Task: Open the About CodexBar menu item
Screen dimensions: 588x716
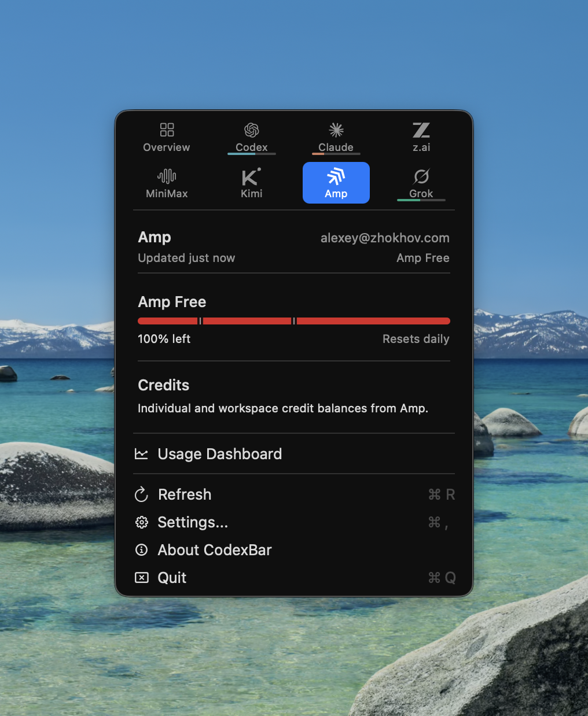Action: [294, 550]
